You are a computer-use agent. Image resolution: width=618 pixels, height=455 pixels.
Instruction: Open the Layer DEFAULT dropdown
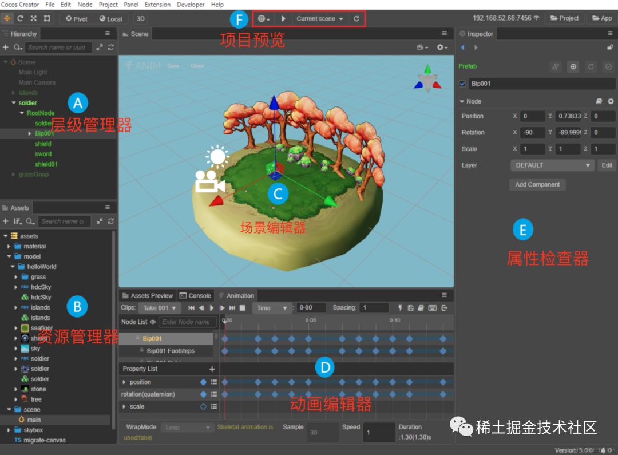click(x=552, y=165)
